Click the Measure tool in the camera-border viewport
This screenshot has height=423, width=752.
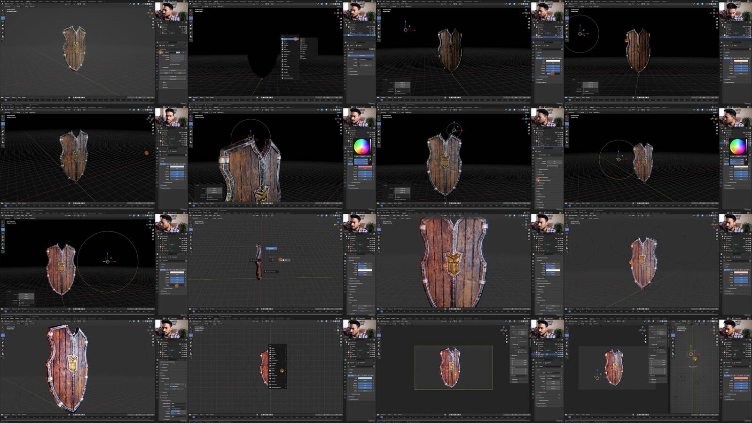pyautogui.click(x=379, y=353)
